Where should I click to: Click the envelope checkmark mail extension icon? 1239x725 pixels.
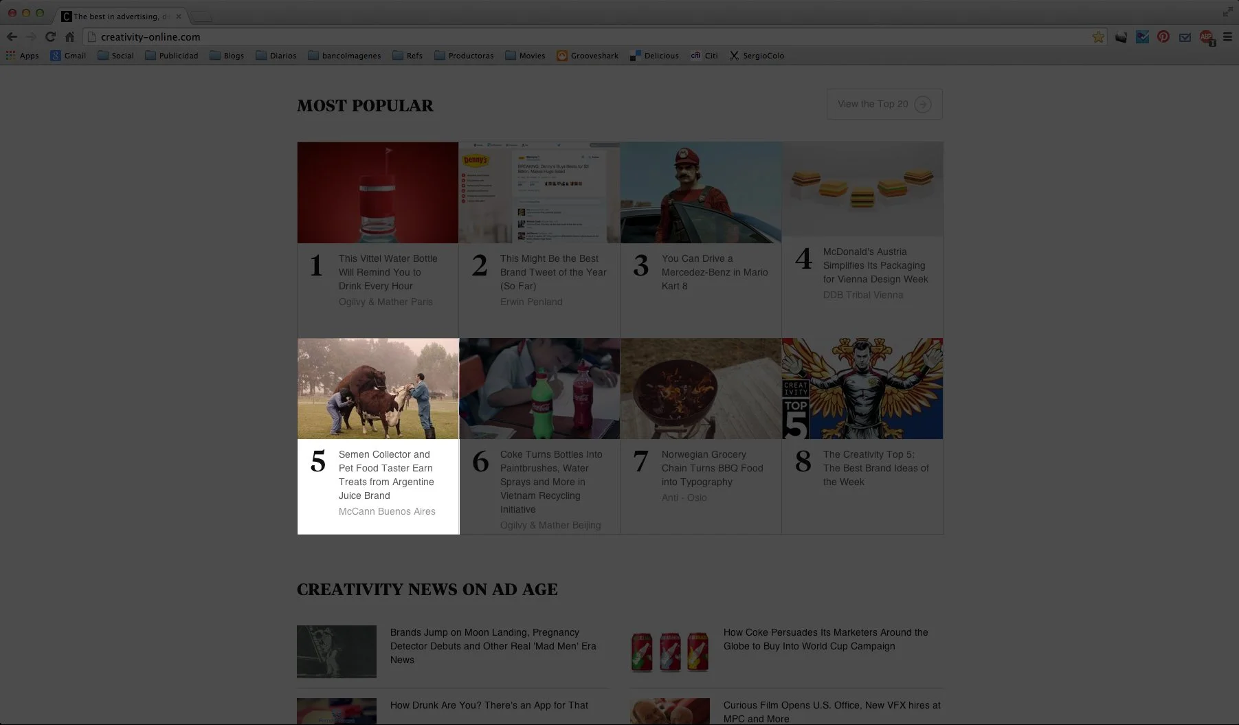pyautogui.click(x=1185, y=37)
